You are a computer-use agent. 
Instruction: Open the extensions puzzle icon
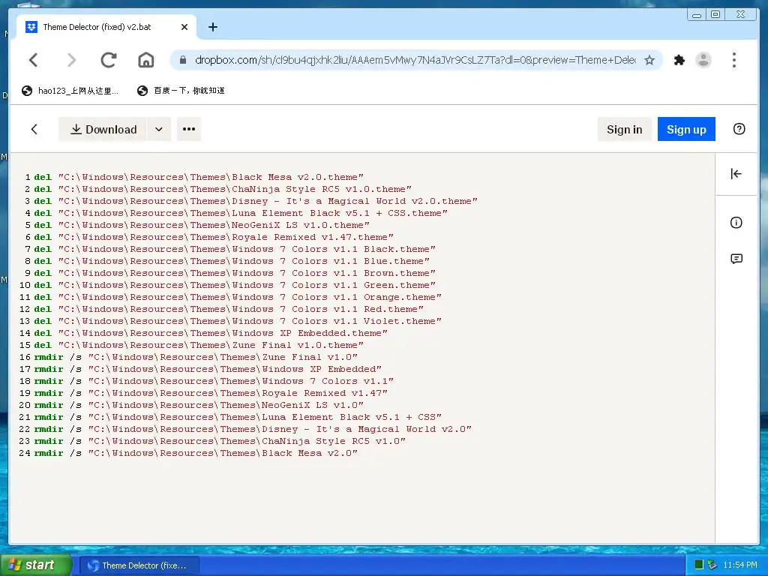tap(679, 60)
